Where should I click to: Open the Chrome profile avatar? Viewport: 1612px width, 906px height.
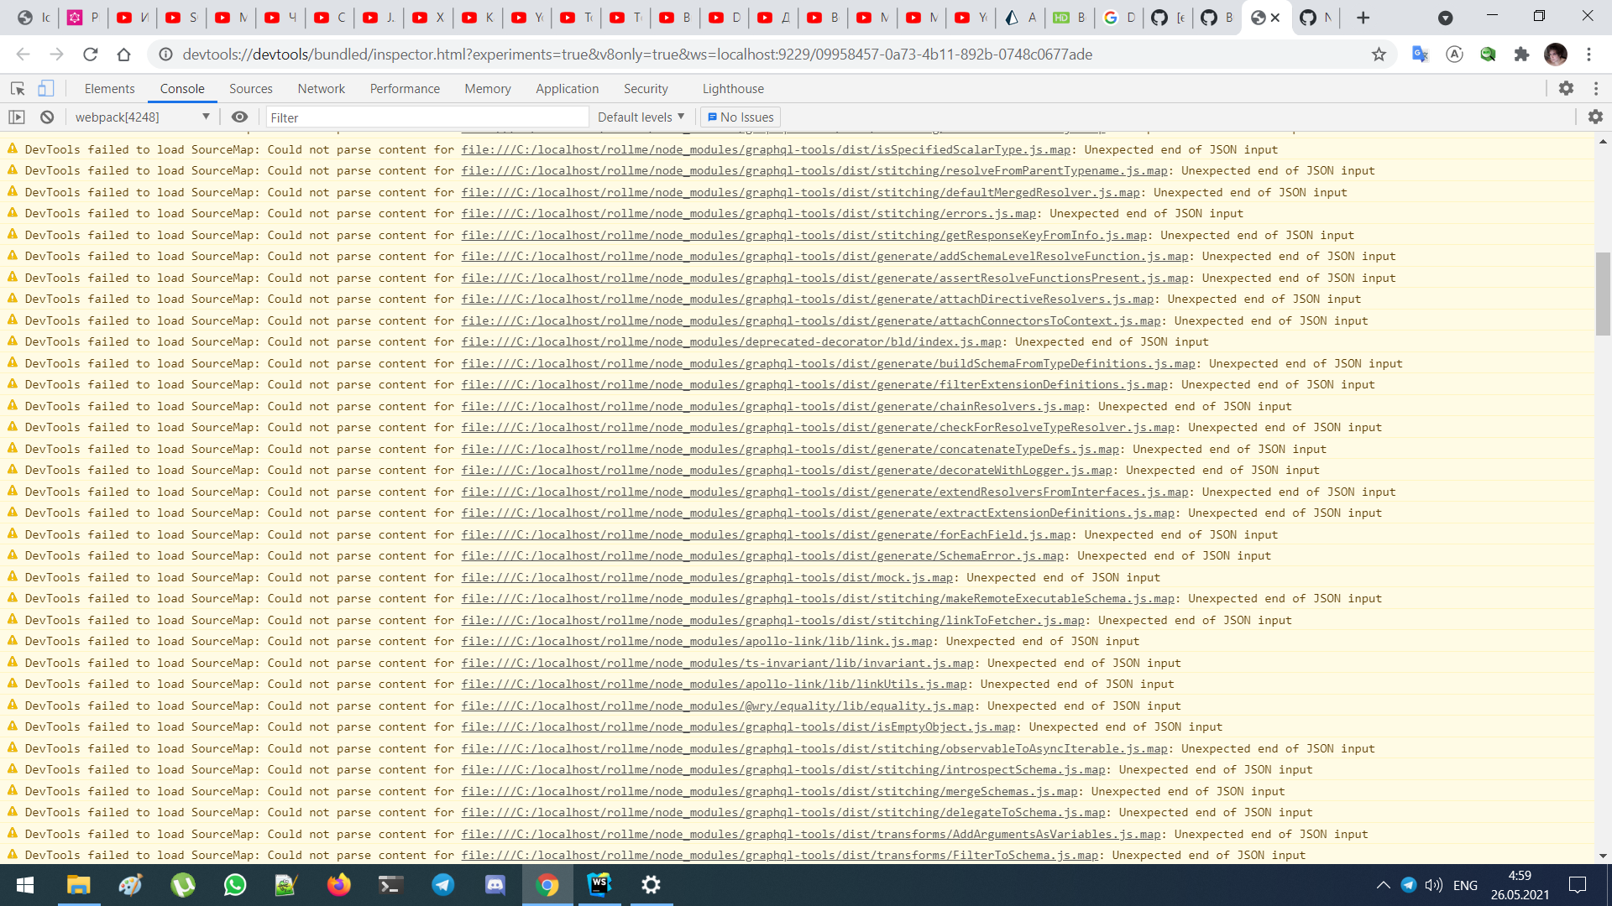point(1556,55)
